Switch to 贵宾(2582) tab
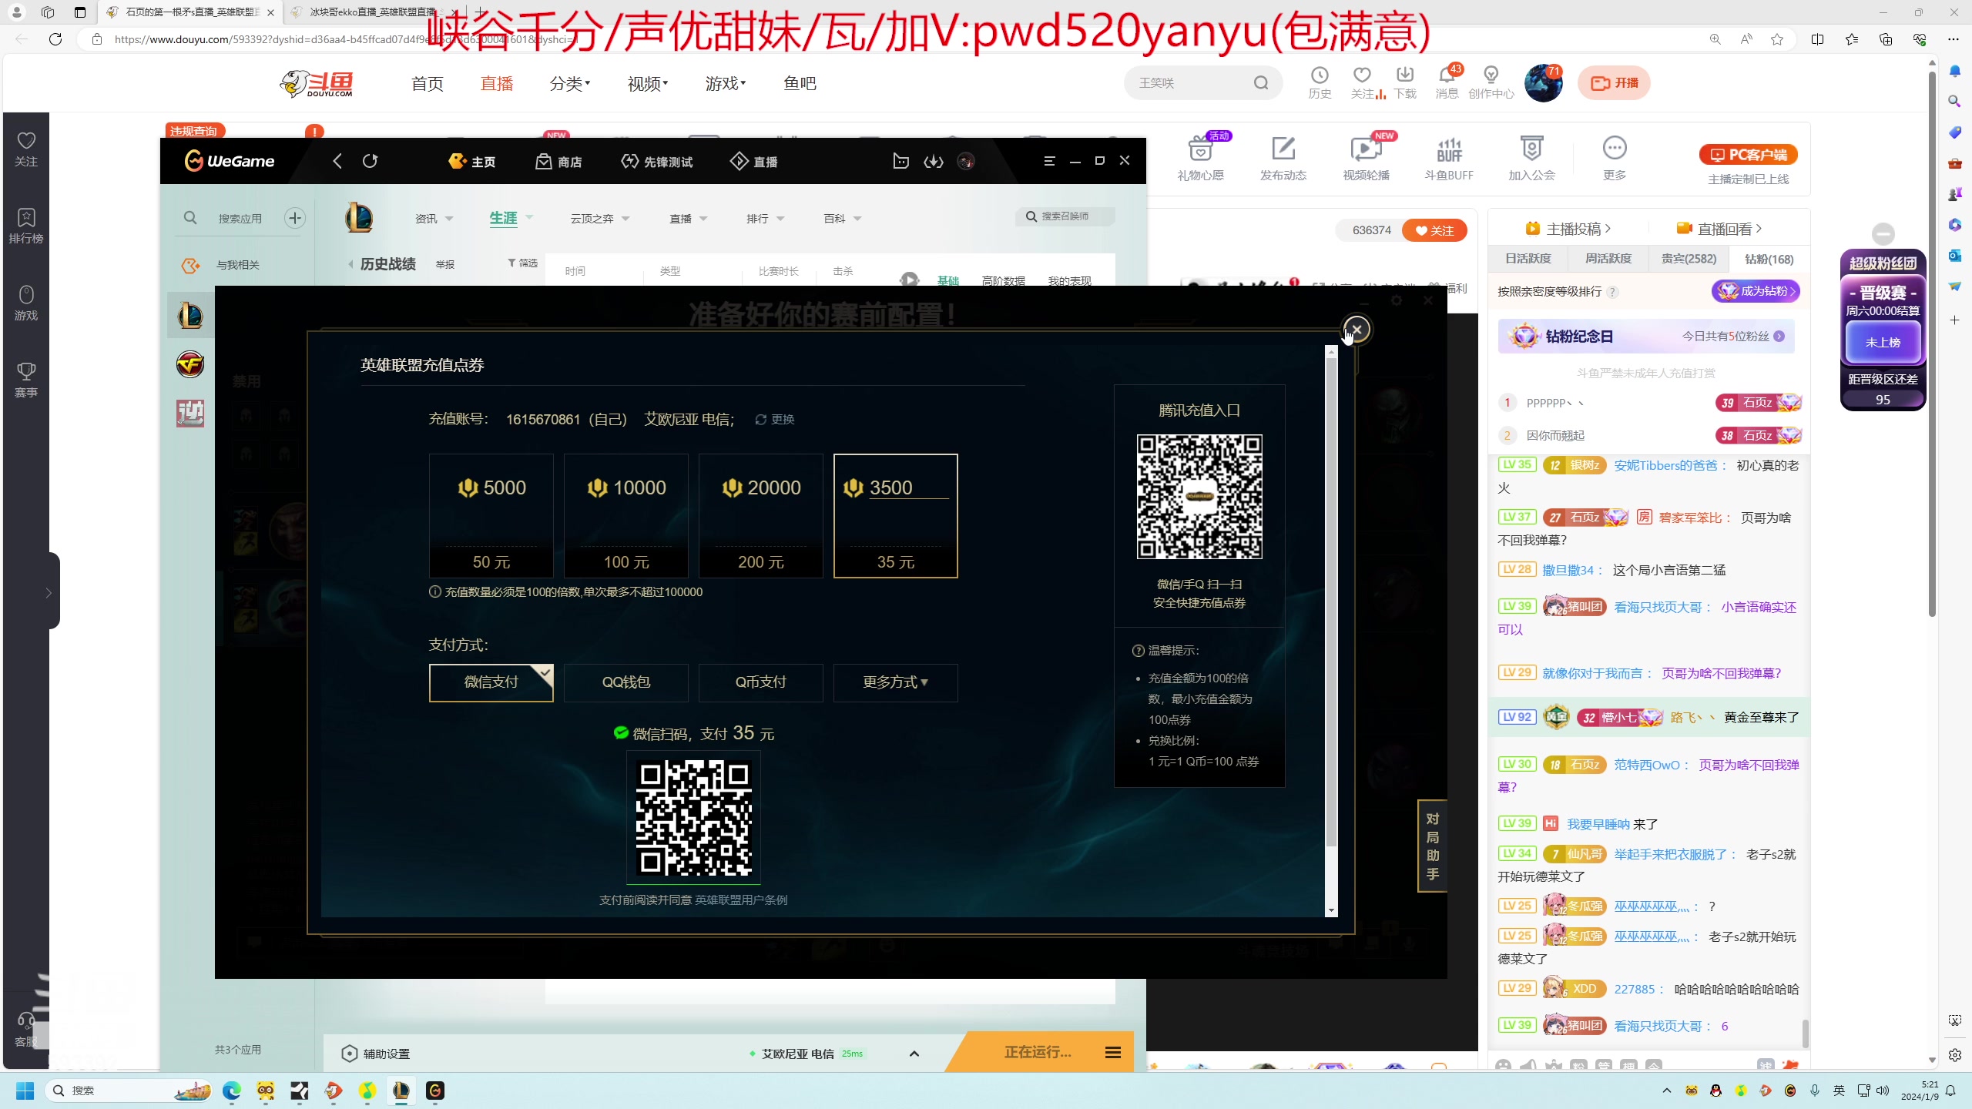The image size is (1972, 1109). (1689, 259)
